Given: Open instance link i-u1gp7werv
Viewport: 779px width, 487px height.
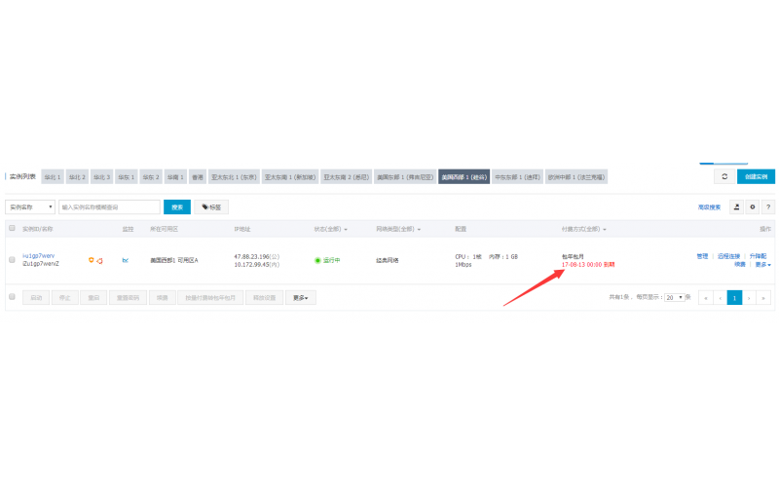Looking at the screenshot, I should point(40,256).
